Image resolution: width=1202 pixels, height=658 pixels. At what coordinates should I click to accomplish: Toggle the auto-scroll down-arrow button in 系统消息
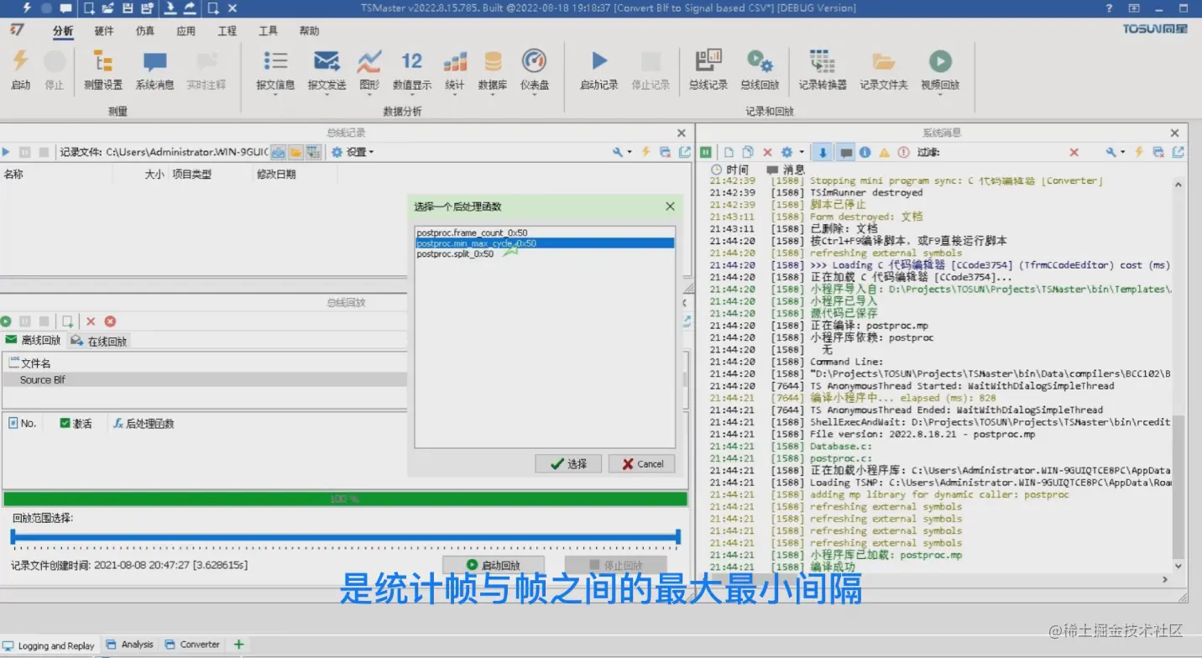point(823,153)
